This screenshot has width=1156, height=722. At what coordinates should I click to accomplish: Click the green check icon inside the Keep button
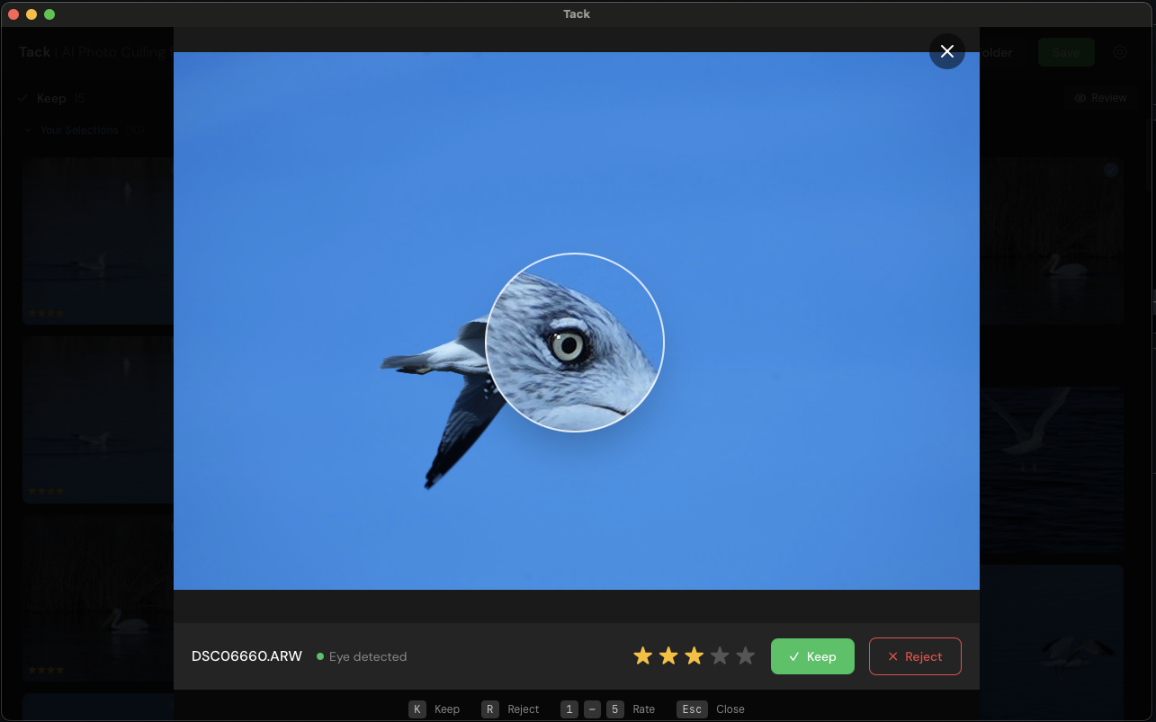click(793, 656)
